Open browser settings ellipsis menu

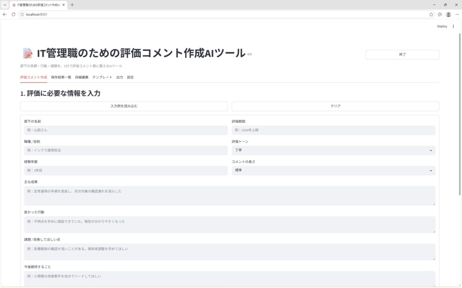click(x=457, y=14)
